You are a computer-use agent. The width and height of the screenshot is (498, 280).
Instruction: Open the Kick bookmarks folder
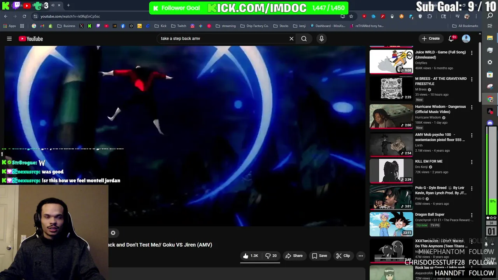pyautogui.click(x=160, y=26)
